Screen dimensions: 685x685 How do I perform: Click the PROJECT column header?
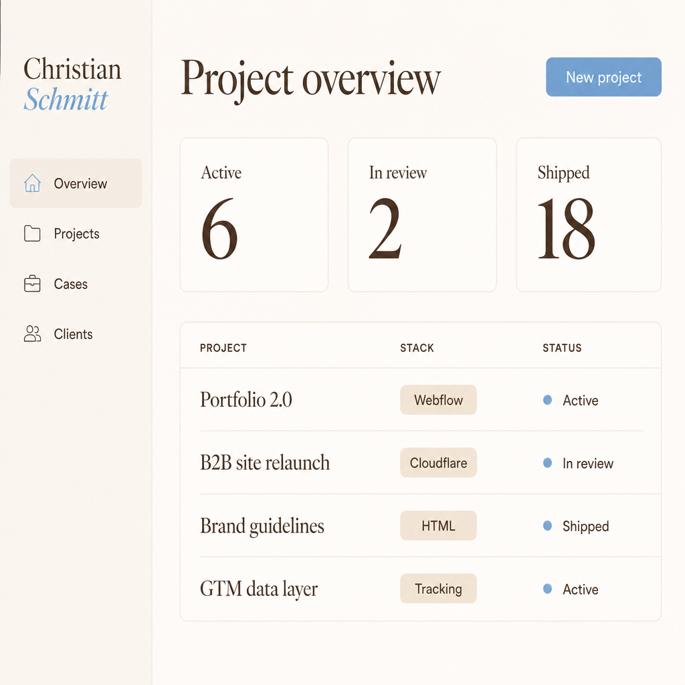click(223, 348)
